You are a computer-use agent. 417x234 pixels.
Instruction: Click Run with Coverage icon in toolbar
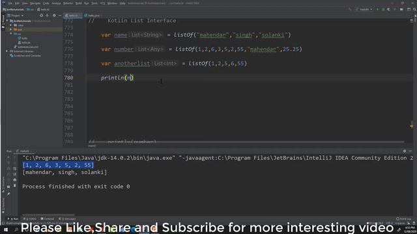click(x=389, y=9)
